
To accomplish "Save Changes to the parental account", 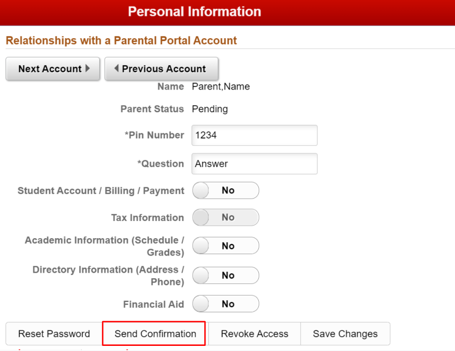I will [x=345, y=334].
